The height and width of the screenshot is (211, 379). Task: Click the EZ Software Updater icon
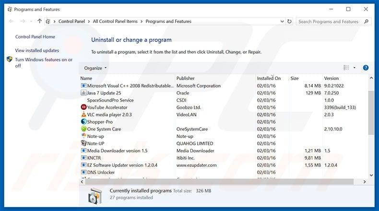click(x=83, y=165)
